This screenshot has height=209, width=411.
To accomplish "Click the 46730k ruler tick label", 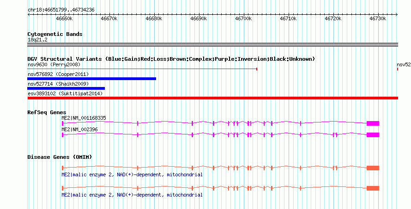I will (378, 18).
